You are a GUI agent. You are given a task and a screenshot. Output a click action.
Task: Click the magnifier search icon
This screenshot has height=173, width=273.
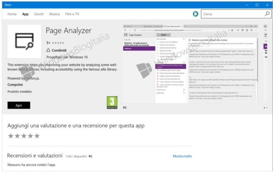pyautogui.click(x=267, y=14)
